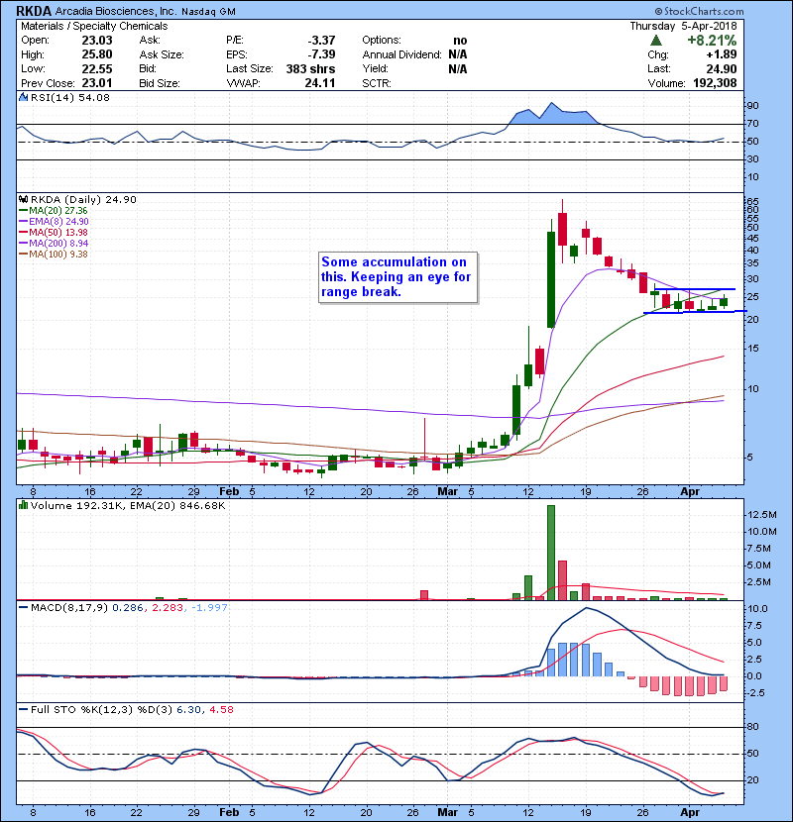This screenshot has height=822, width=793.
Task: Click the Low value 22.55
Action: coord(97,68)
